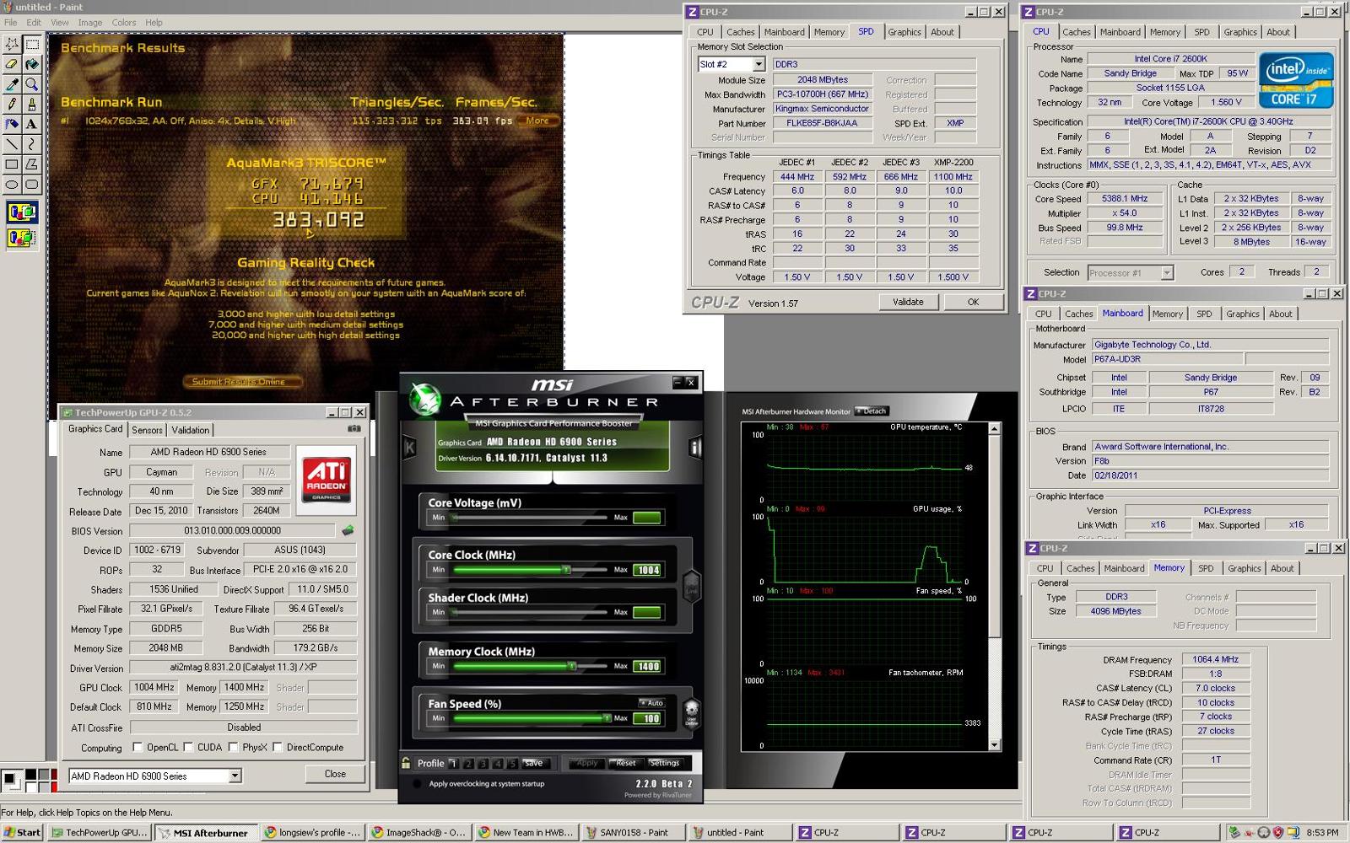Click the Start button on the taskbar

point(22,832)
